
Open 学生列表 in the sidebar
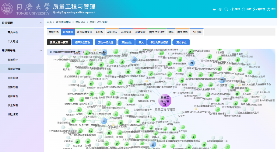[x=13, y=105]
